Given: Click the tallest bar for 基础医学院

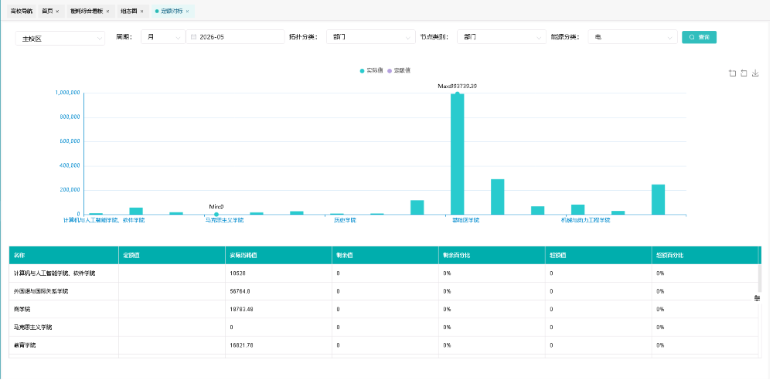Looking at the screenshot, I should coord(457,154).
